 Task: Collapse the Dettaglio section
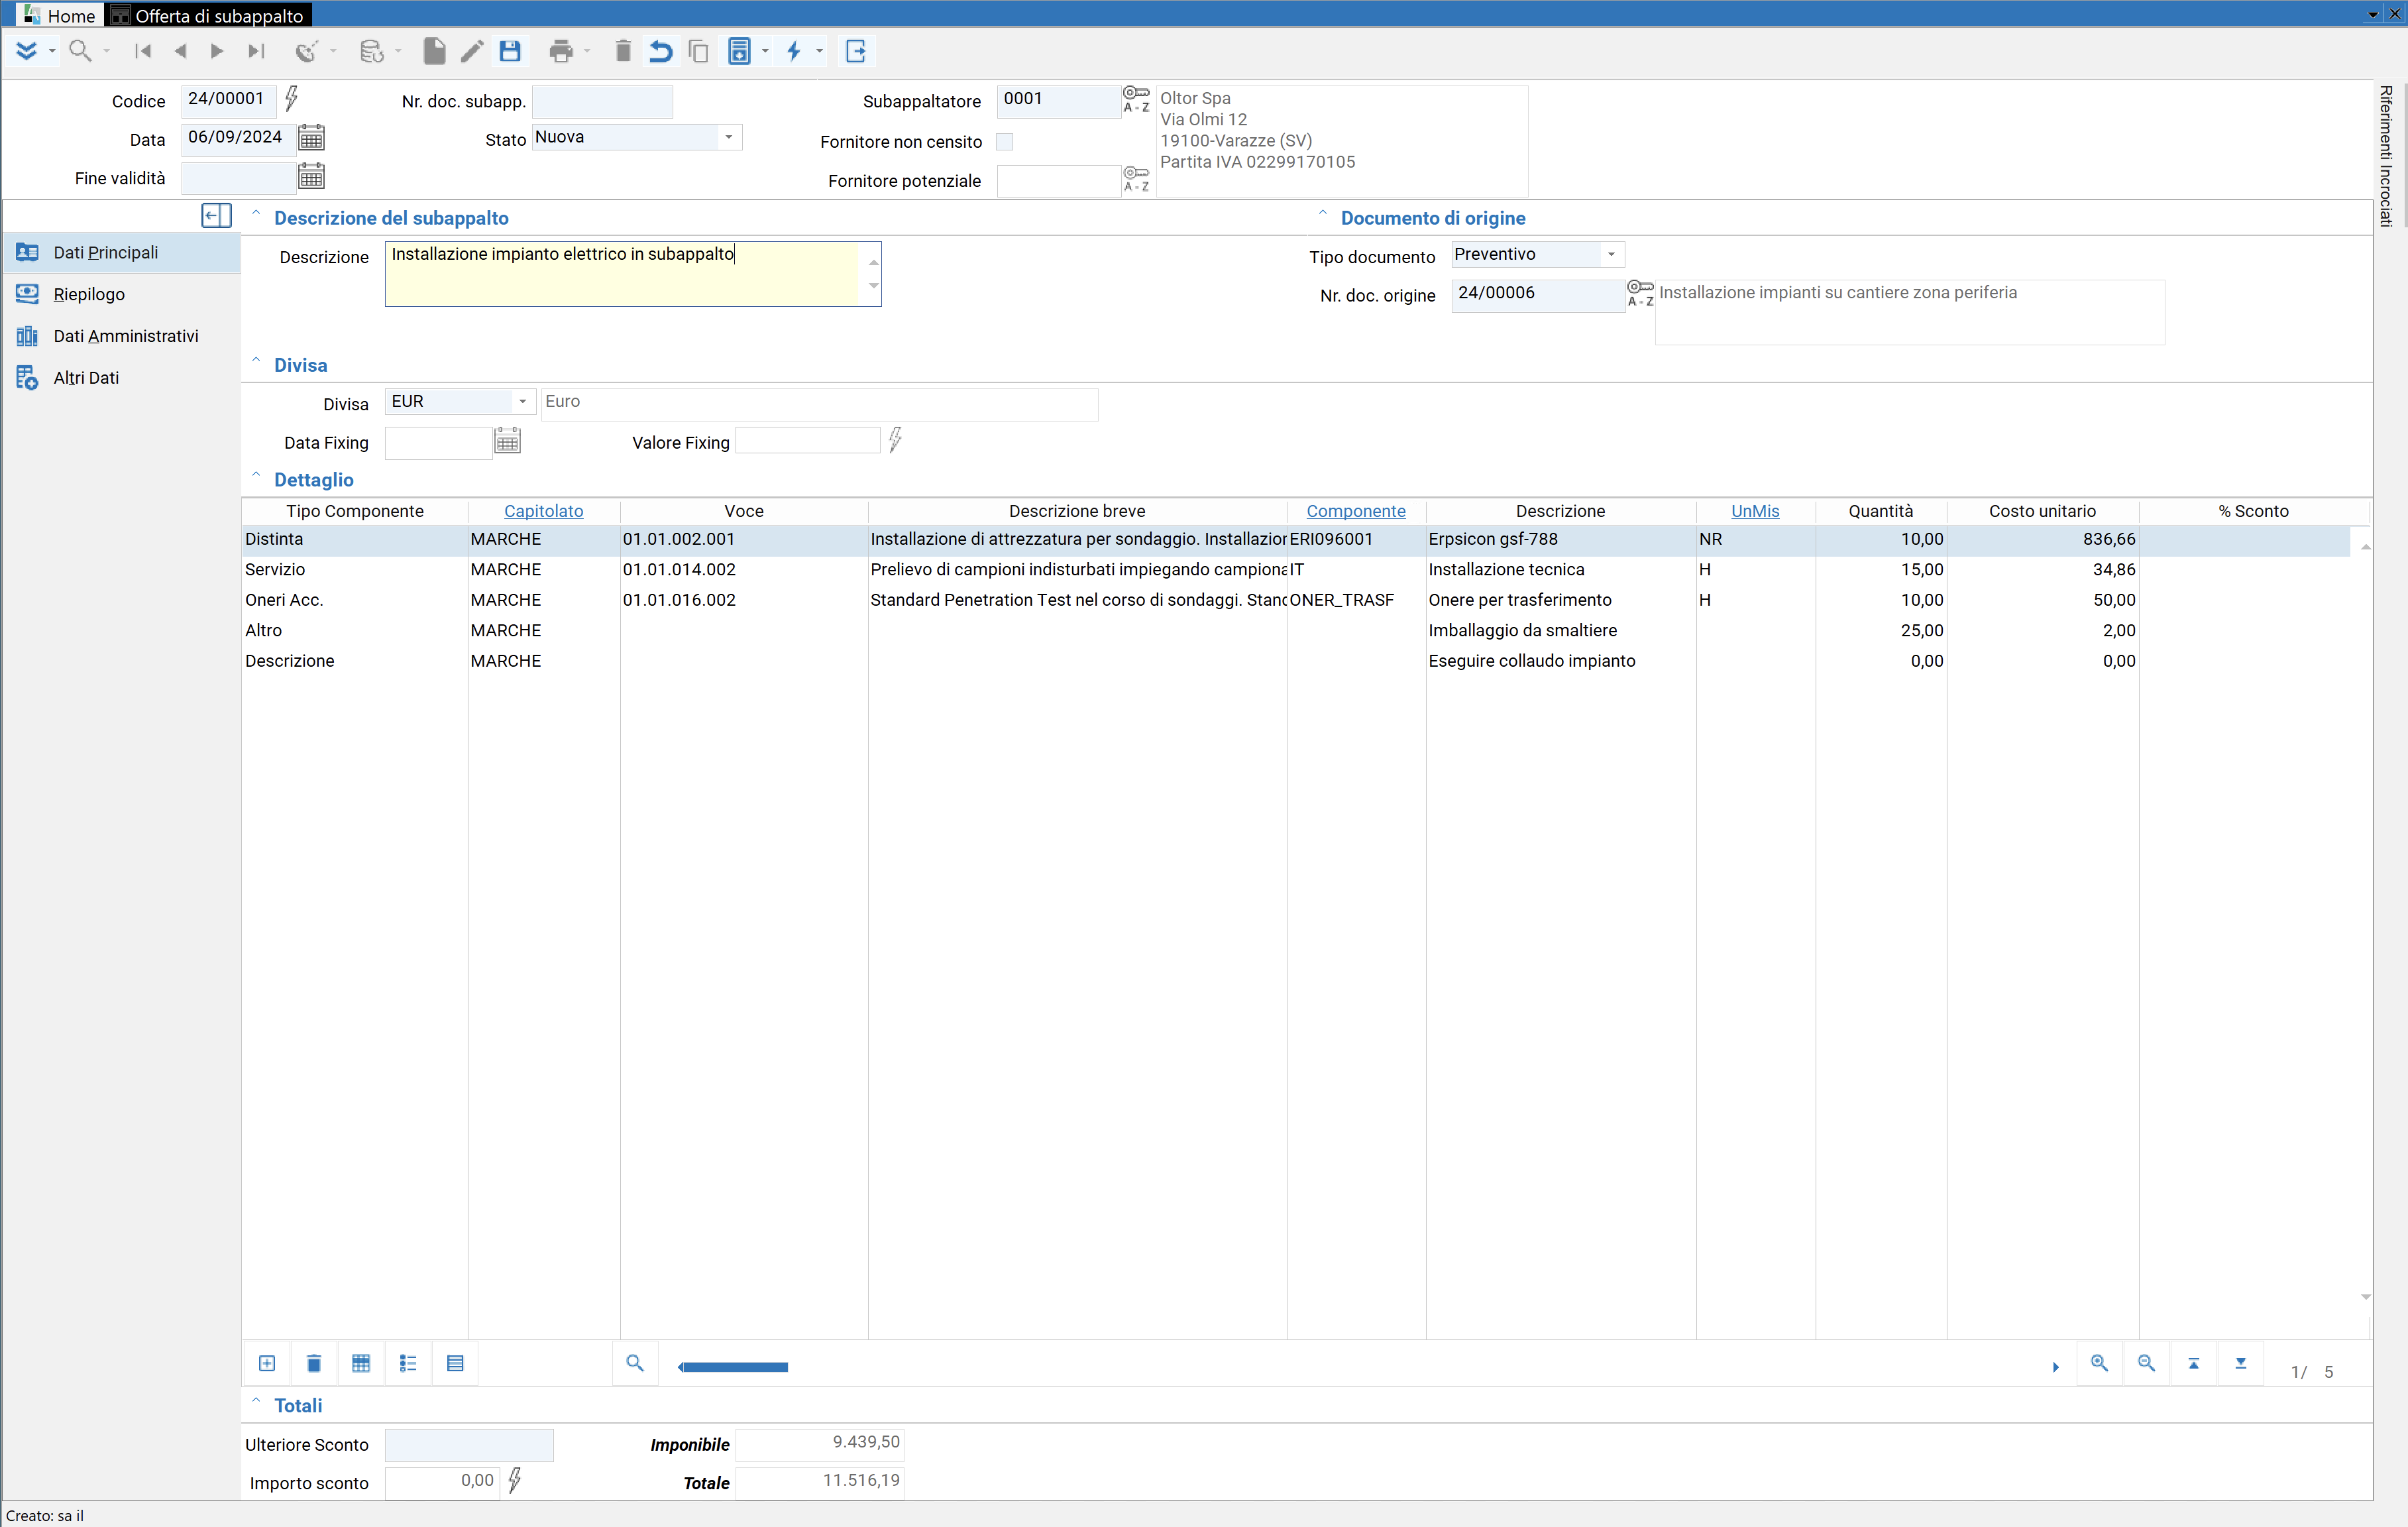tap(256, 476)
